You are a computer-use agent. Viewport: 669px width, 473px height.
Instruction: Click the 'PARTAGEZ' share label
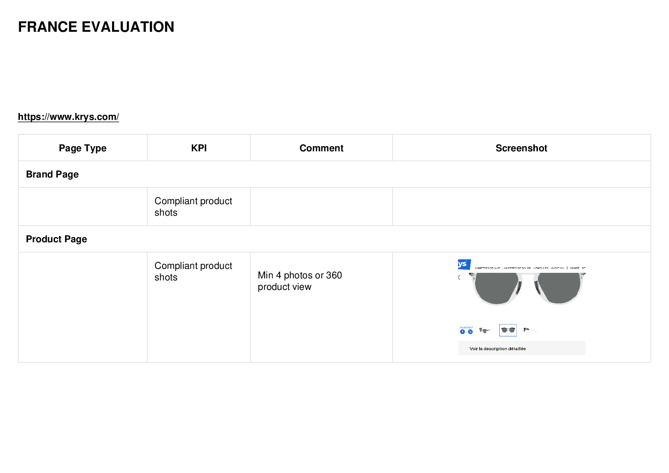pyautogui.click(x=466, y=328)
